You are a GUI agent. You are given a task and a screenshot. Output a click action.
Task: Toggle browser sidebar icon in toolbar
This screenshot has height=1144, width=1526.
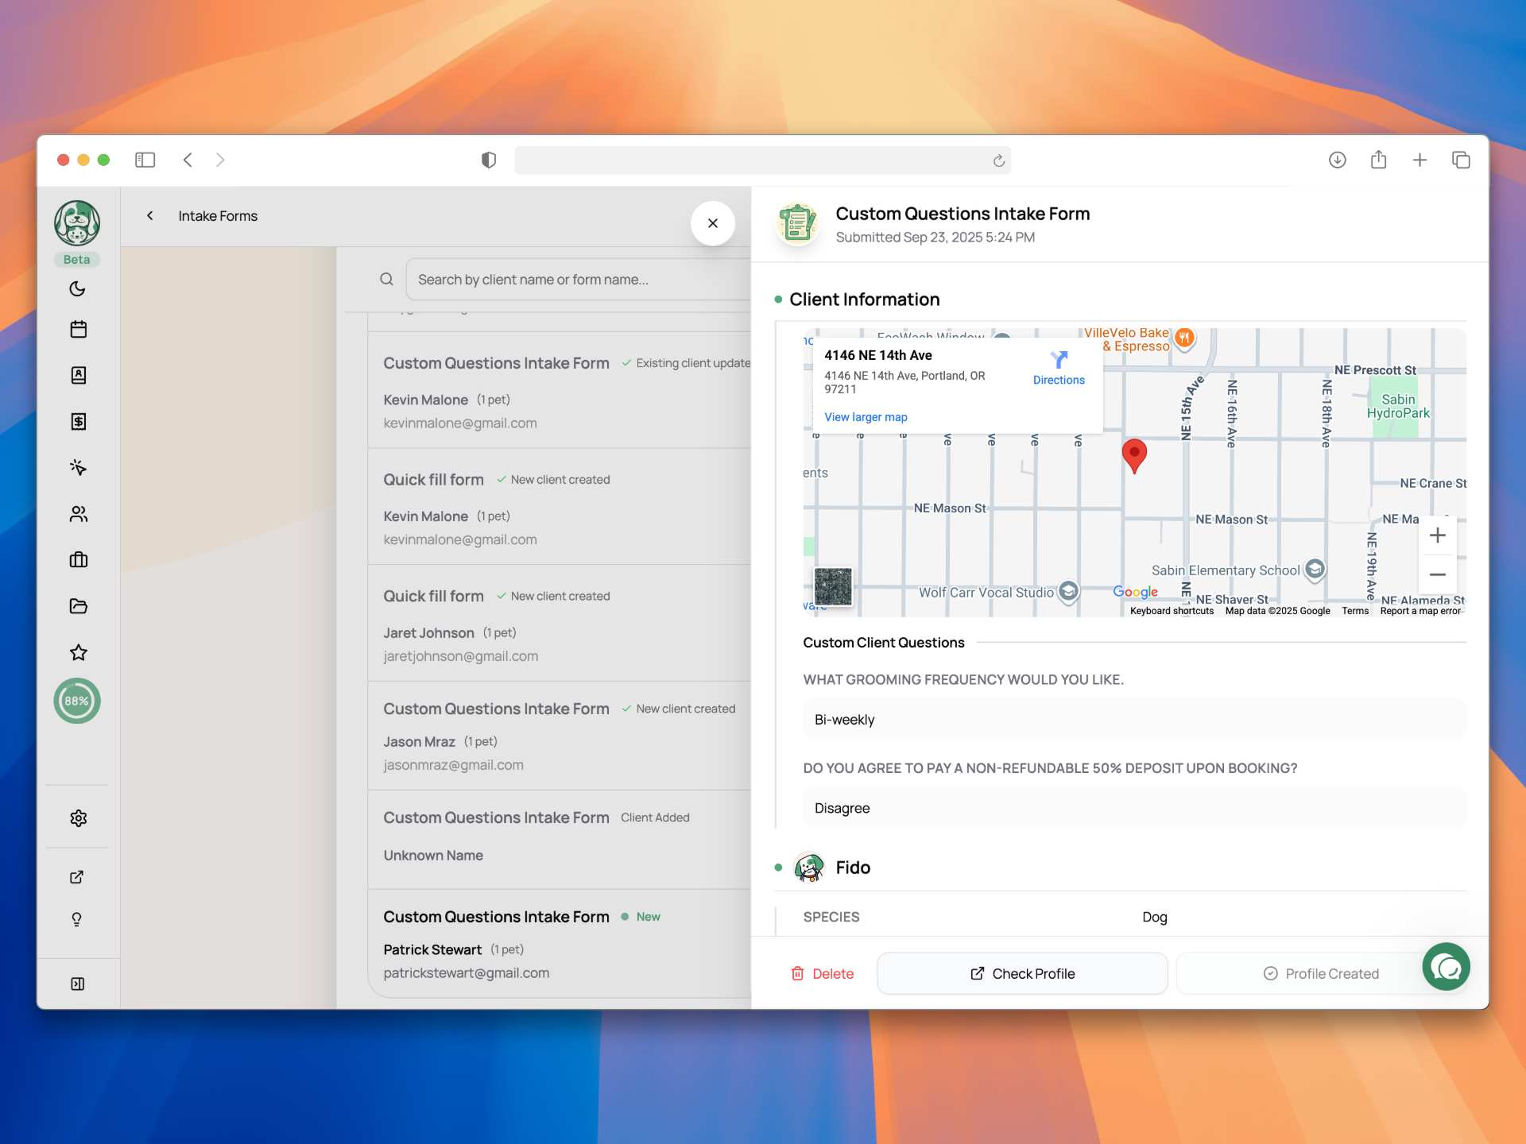coord(145,160)
